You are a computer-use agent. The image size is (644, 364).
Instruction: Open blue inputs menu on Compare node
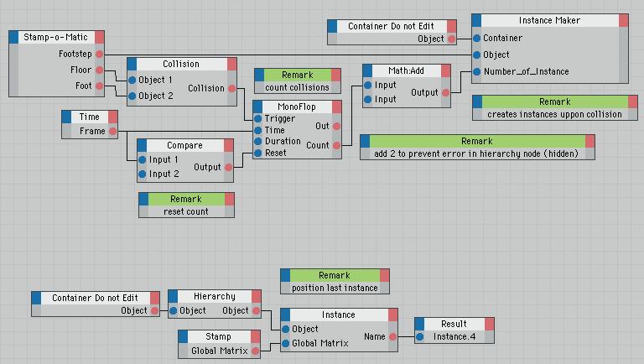[142, 145]
